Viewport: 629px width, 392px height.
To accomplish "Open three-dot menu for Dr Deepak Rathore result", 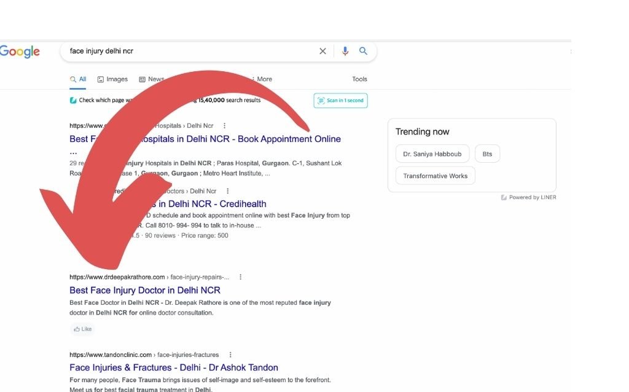I will click(x=240, y=277).
